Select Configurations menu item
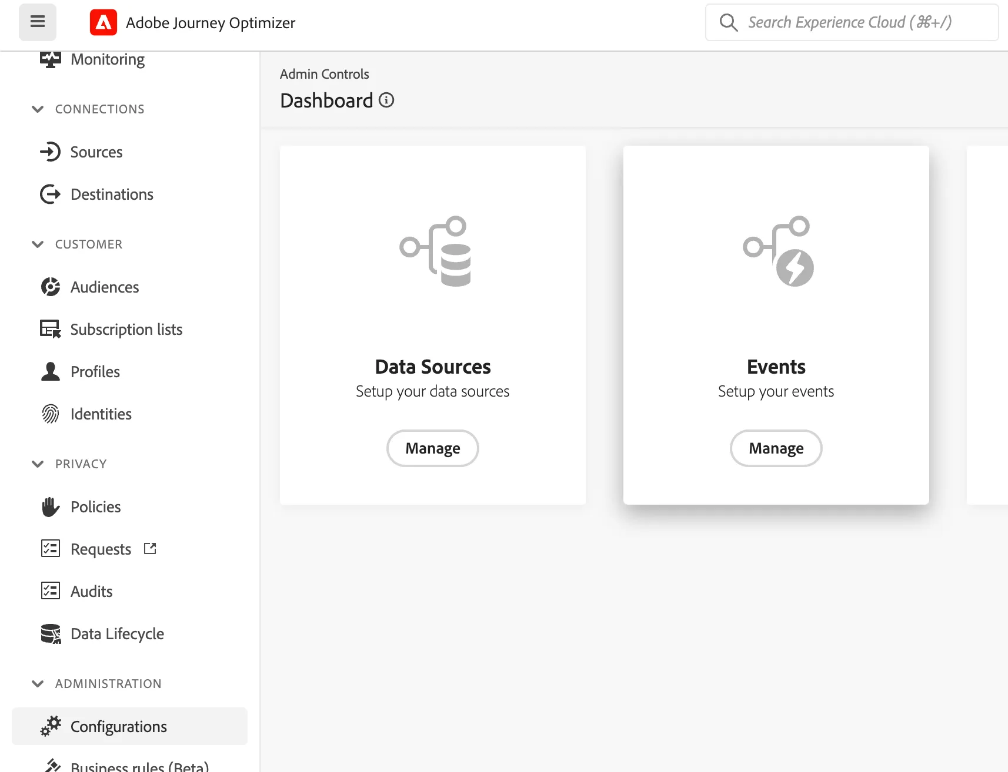Screen dimensions: 1008x772 pos(129,726)
